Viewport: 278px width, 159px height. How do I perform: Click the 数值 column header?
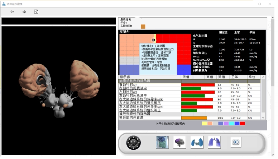(223, 77)
